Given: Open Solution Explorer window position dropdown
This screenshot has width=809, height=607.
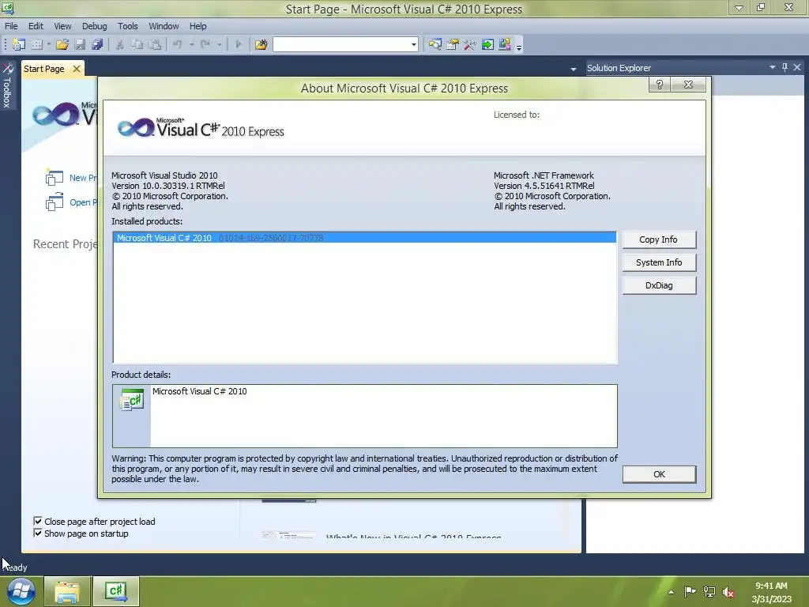Looking at the screenshot, I should [x=773, y=67].
